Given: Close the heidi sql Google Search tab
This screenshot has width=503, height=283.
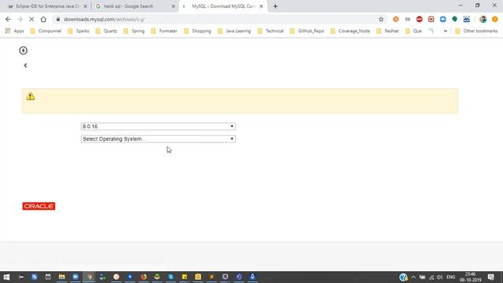Looking at the screenshot, I should 173,6.
